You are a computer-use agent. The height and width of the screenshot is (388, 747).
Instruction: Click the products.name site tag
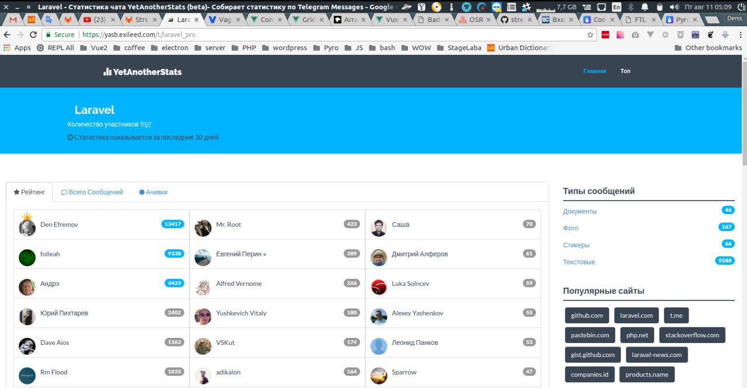[647, 374]
